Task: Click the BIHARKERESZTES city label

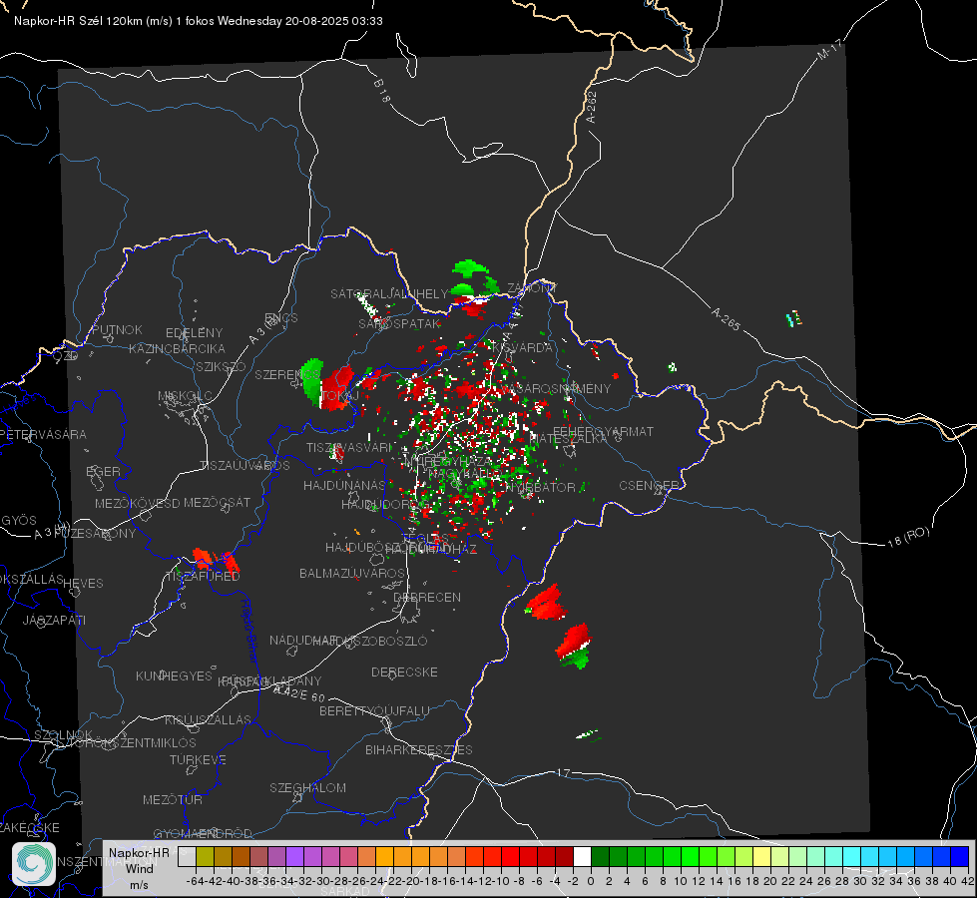Action: coord(419,749)
